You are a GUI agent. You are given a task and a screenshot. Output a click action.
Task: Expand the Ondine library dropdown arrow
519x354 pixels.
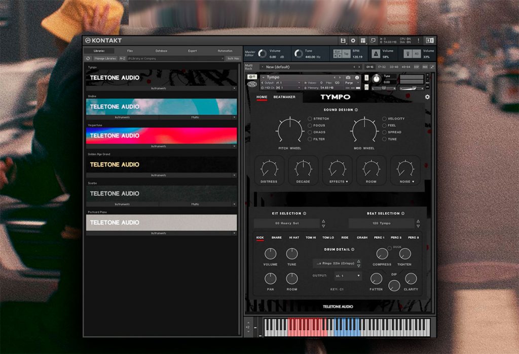point(234,117)
